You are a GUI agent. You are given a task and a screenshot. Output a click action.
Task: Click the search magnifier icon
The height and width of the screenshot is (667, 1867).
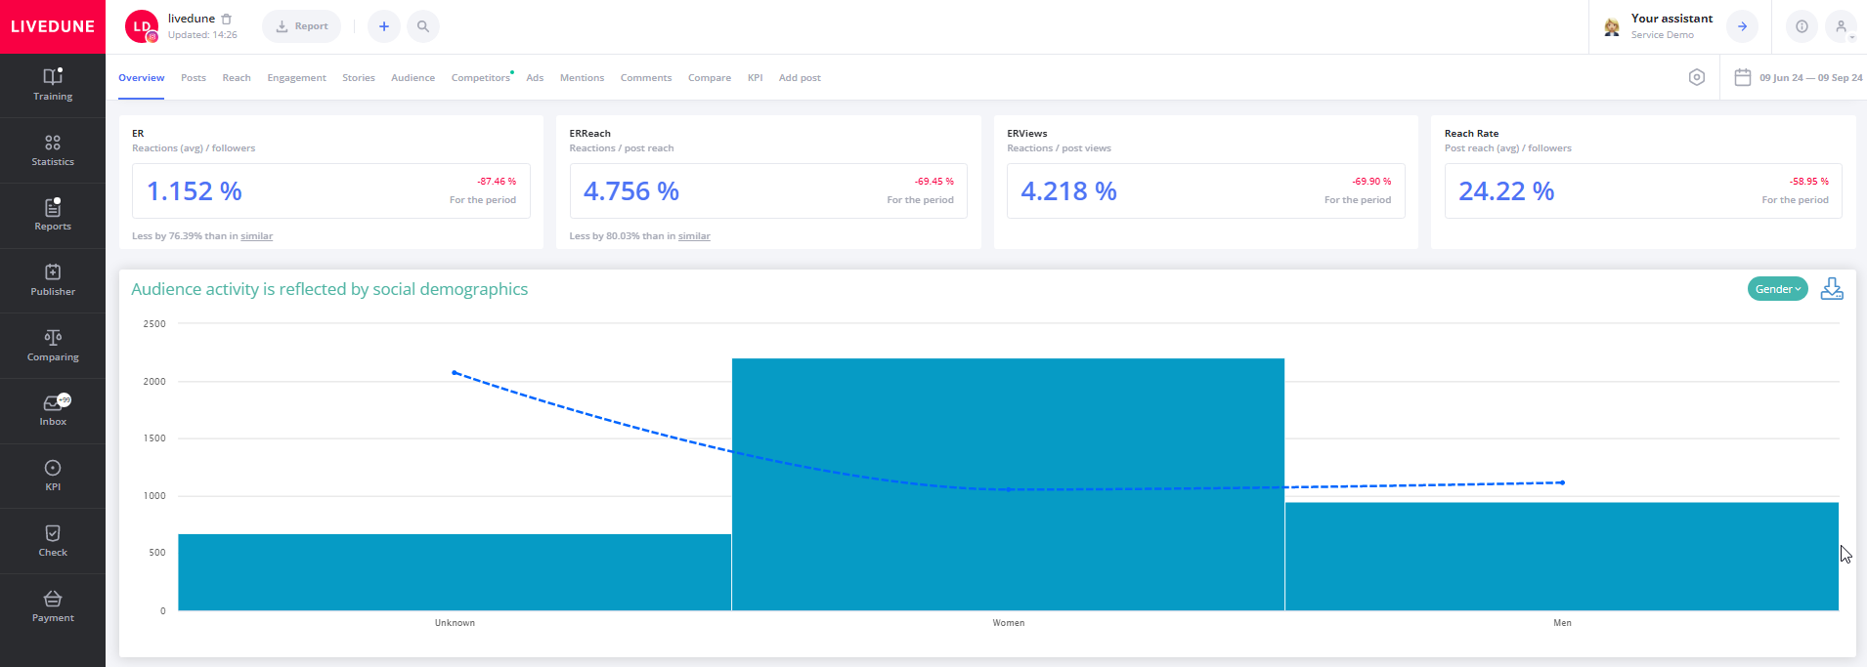point(423,26)
